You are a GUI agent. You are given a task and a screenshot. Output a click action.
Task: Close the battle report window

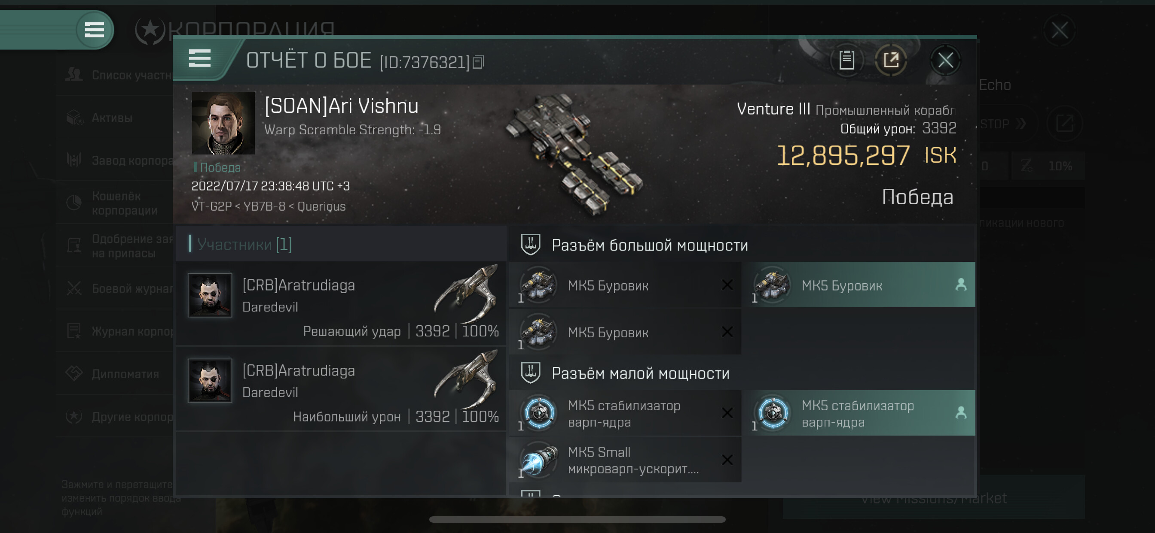pos(946,60)
